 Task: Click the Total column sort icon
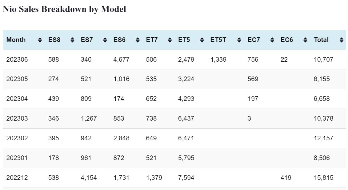[342, 40]
